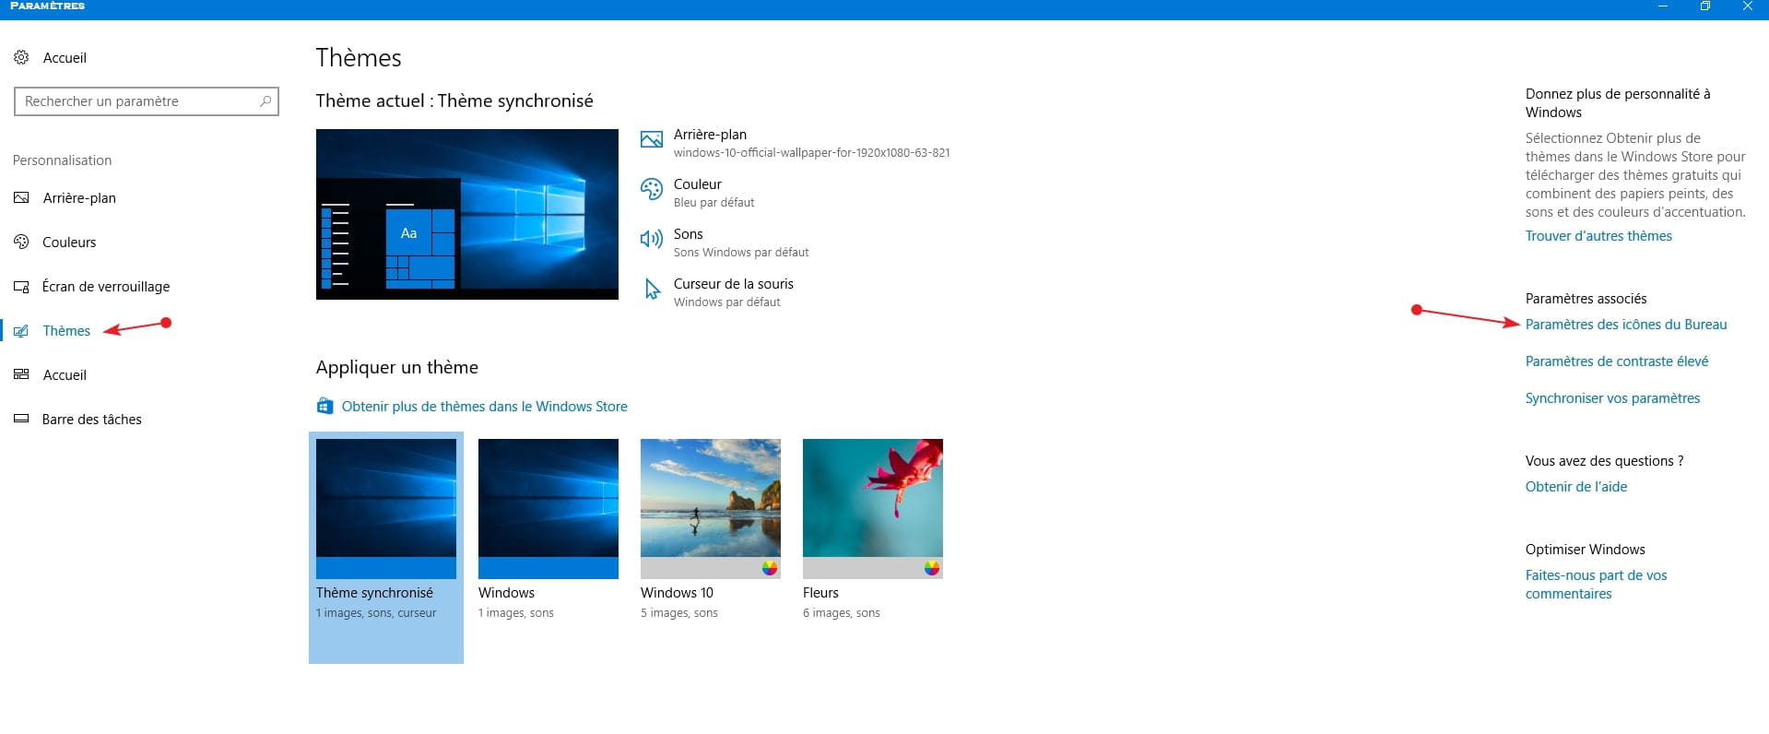Open Obtenir plus de thèmes Windows Store link
The width and height of the screenshot is (1769, 734).
(x=485, y=406)
